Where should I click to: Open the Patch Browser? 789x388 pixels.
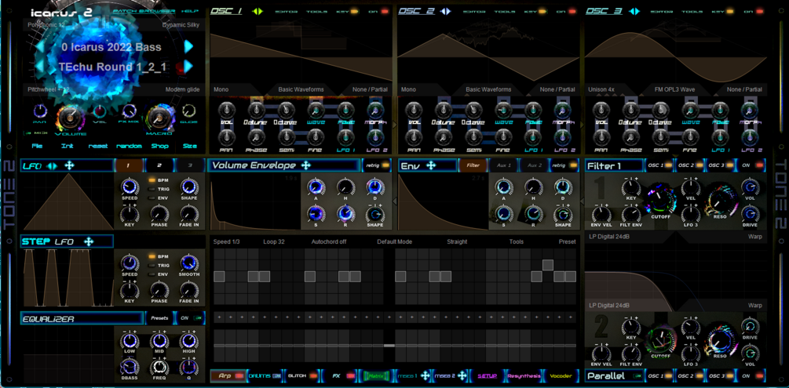pos(144,11)
